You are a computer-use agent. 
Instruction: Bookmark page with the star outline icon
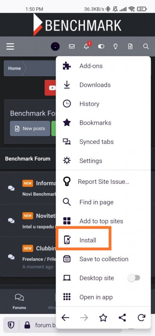coord(103,318)
